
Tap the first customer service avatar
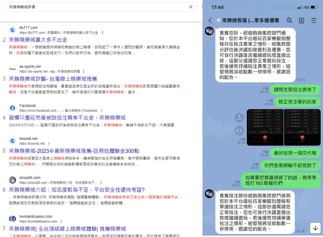[x=209, y=31]
